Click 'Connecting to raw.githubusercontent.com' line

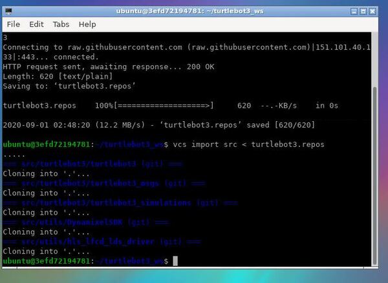[187, 47]
